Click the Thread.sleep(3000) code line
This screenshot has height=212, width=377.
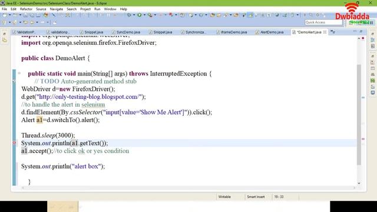(x=48, y=135)
